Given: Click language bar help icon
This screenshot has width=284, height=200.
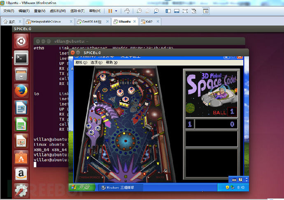Looking at the screenshot, I should (240, 179).
